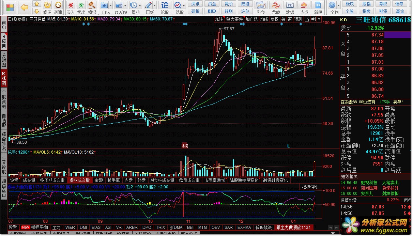The height and width of the screenshot is (236, 413).
Task: Click the colorful squares home icon
Action: click(x=10, y=7)
